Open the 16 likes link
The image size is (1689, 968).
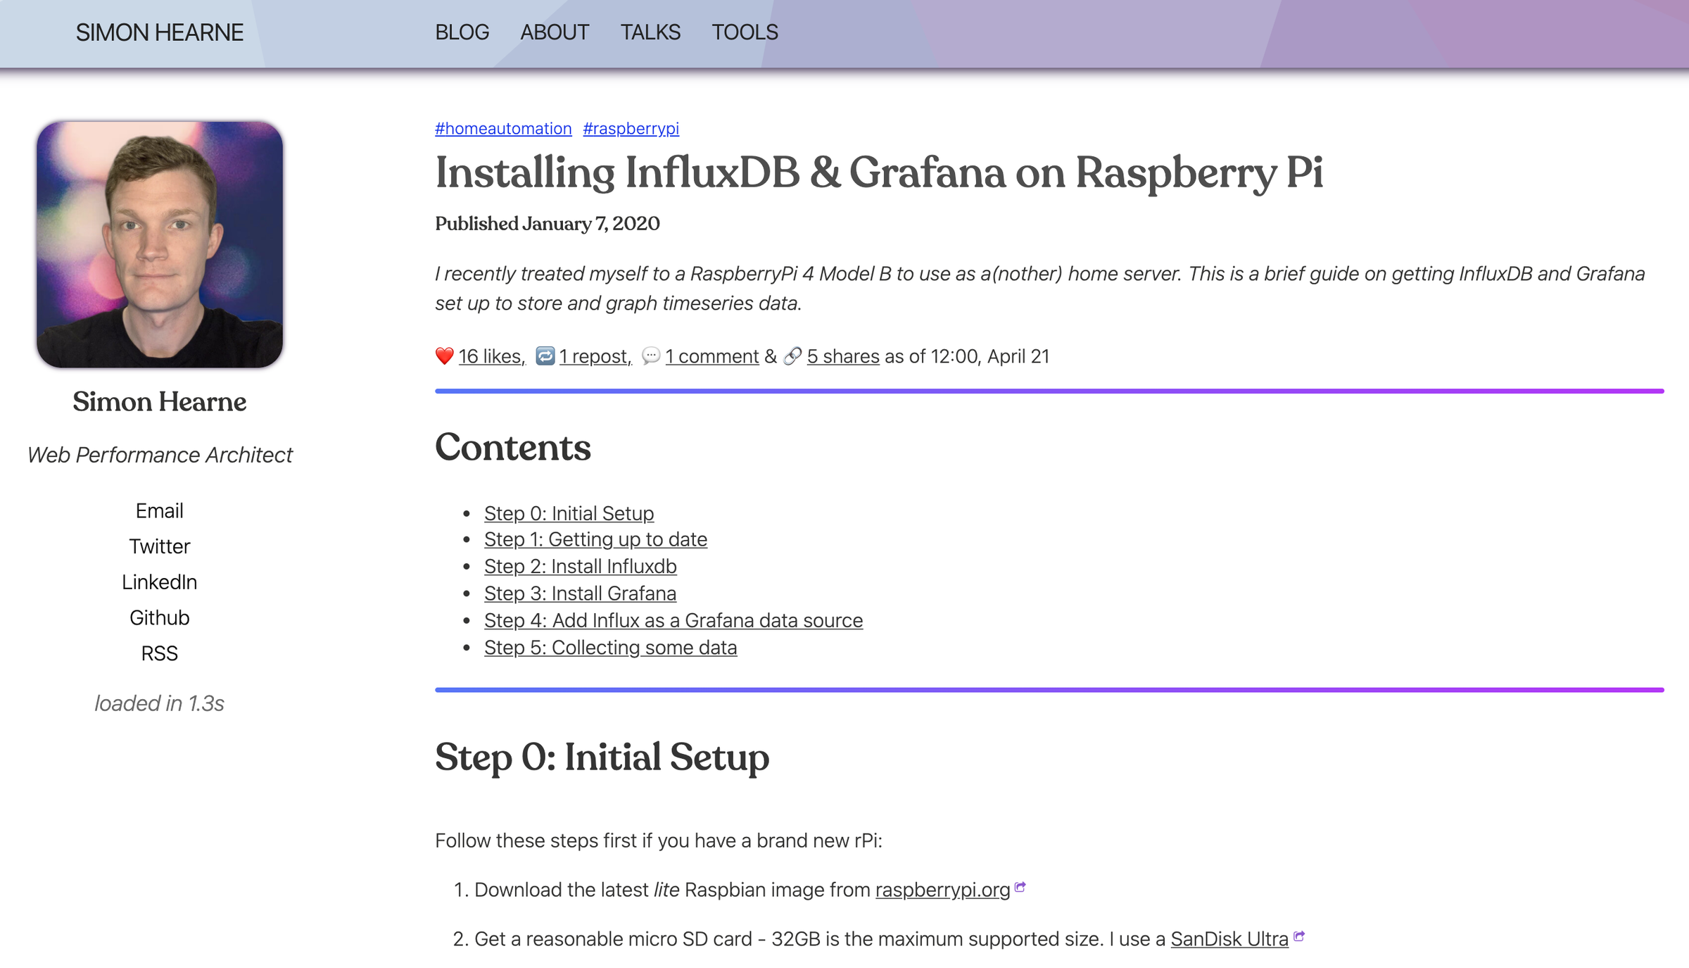(x=491, y=357)
